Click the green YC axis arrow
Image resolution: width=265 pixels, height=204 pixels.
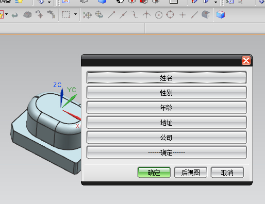point(70,100)
